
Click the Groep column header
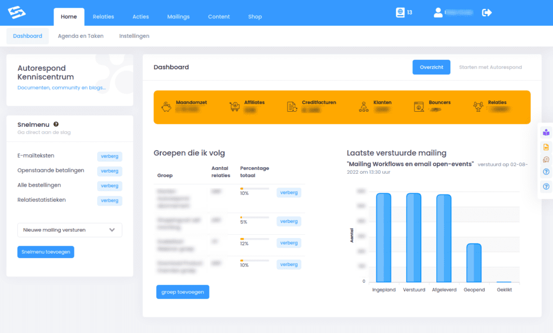point(165,175)
